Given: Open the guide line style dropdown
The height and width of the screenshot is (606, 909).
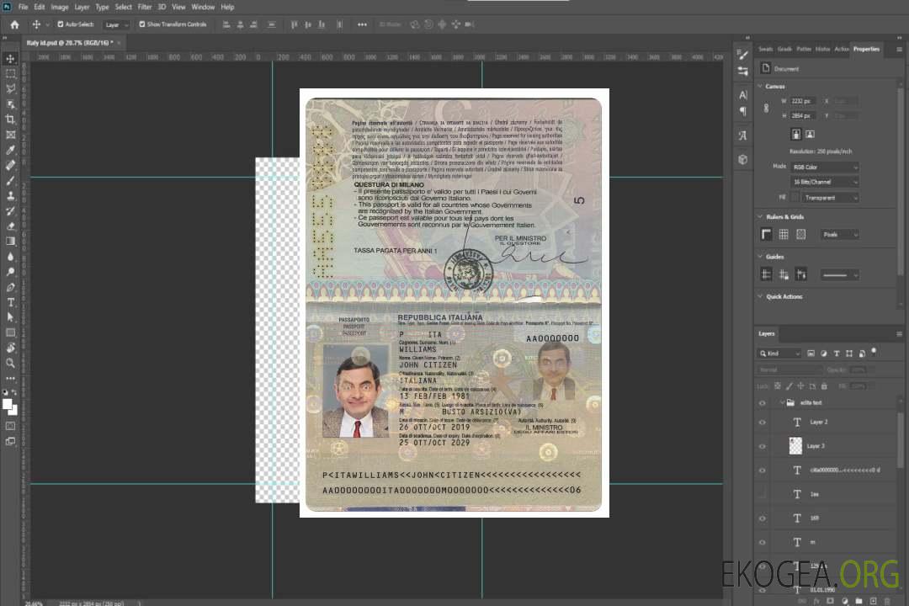Looking at the screenshot, I should click(x=839, y=275).
